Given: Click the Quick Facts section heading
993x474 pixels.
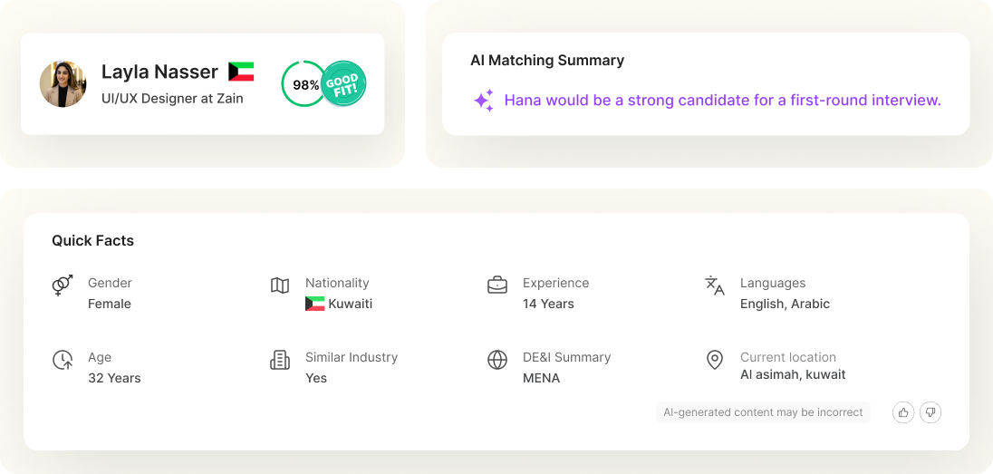Looking at the screenshot, I should point(93,241).
